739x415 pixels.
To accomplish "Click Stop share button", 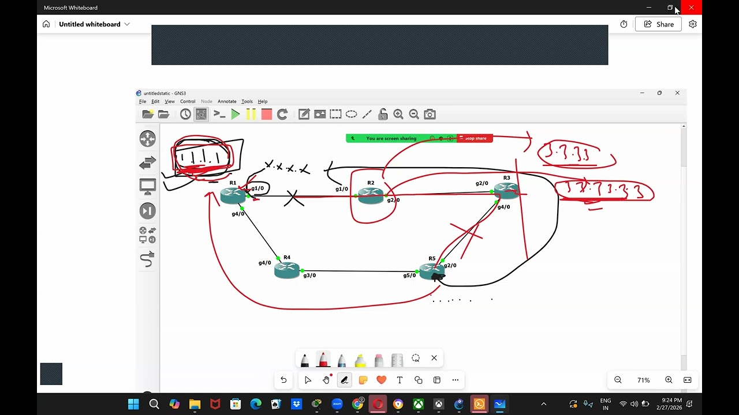I will 475,138.
